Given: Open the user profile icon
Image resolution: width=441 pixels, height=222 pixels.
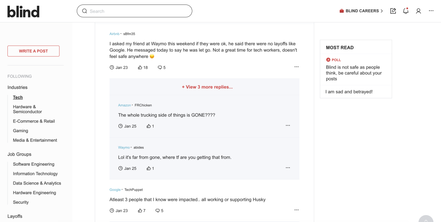Looking at the screenshot, I should [418, 11].
